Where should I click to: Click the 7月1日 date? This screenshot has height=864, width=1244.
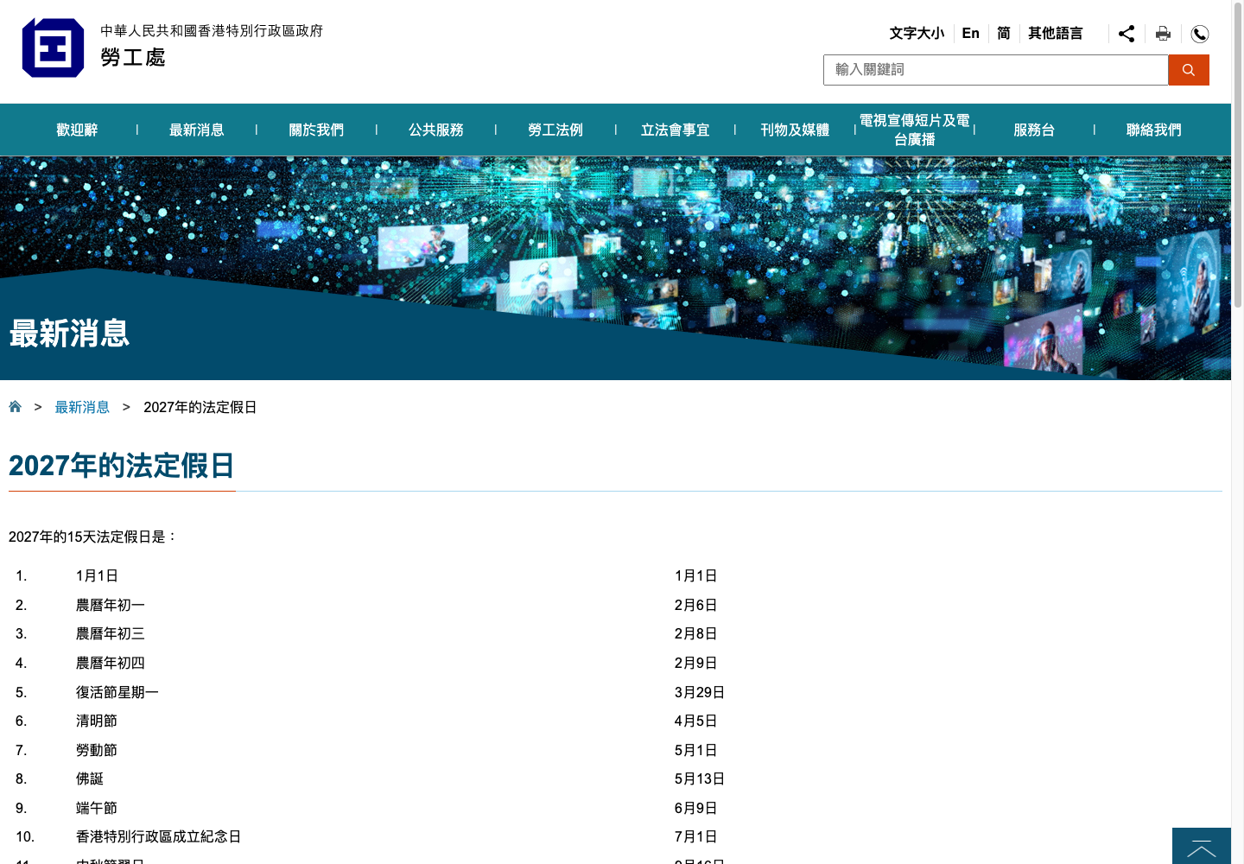[x=696, y=836]
